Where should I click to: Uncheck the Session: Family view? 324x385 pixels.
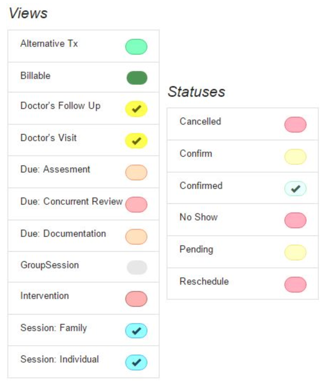[136, 331]
